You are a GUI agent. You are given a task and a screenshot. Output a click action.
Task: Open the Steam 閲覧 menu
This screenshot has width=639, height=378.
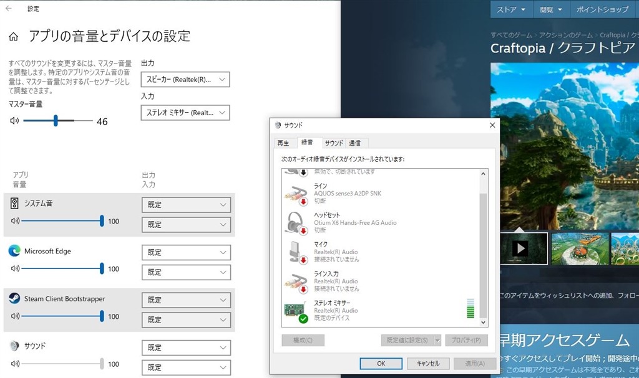coord(551,9)
